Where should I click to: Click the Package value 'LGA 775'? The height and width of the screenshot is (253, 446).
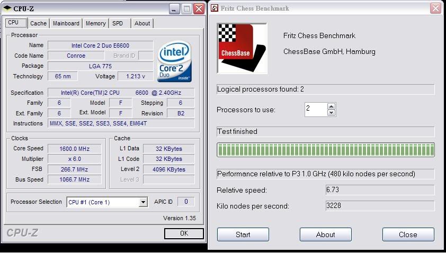pyautogui.click(x=101, y=66)
